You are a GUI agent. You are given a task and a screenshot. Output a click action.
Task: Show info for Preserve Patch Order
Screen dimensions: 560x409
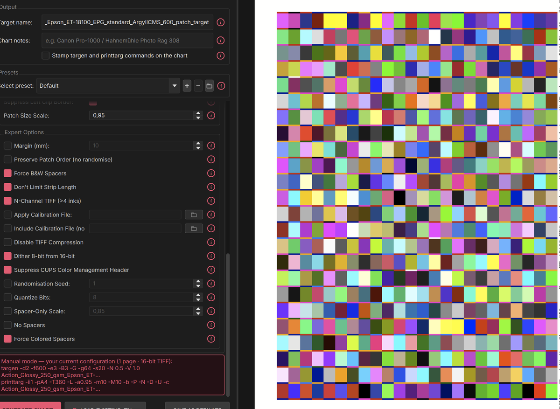pos(211,159)
